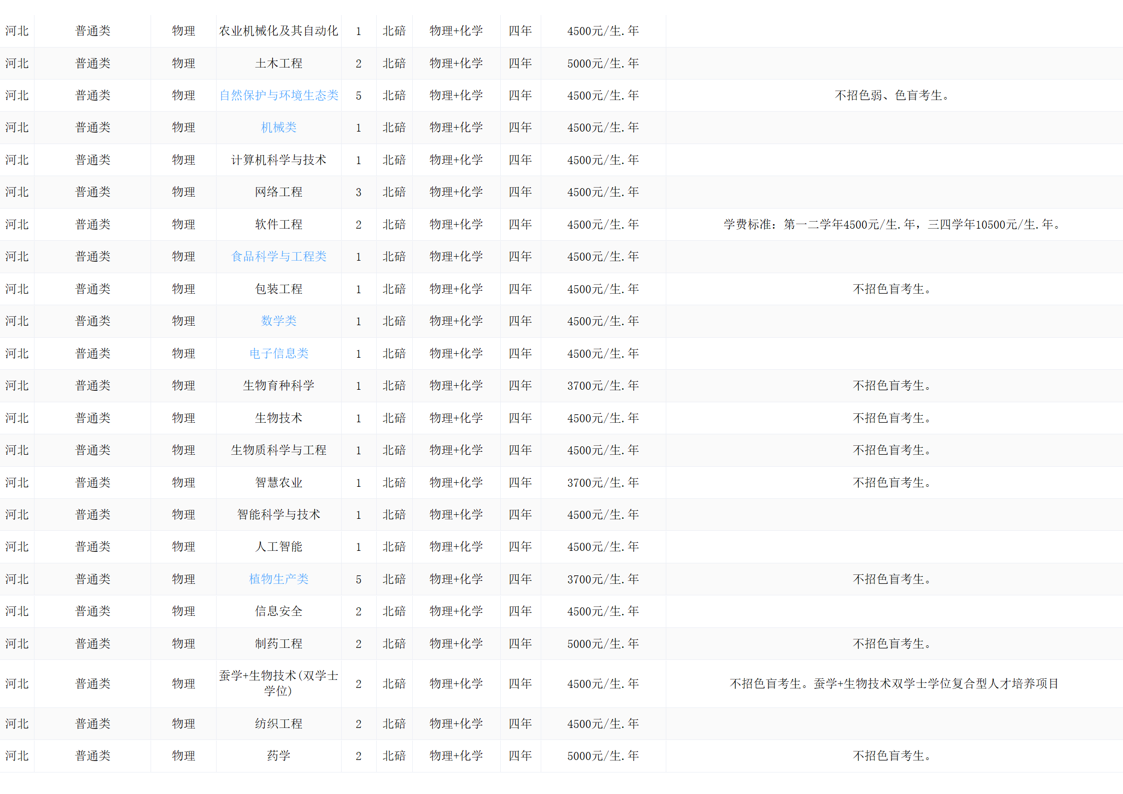Click the 人工智能 major cell
This screenshot has height=794, width=1123.
(279, 547)
